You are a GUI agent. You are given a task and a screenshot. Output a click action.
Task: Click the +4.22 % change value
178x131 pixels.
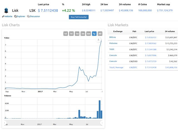point(68,11)
